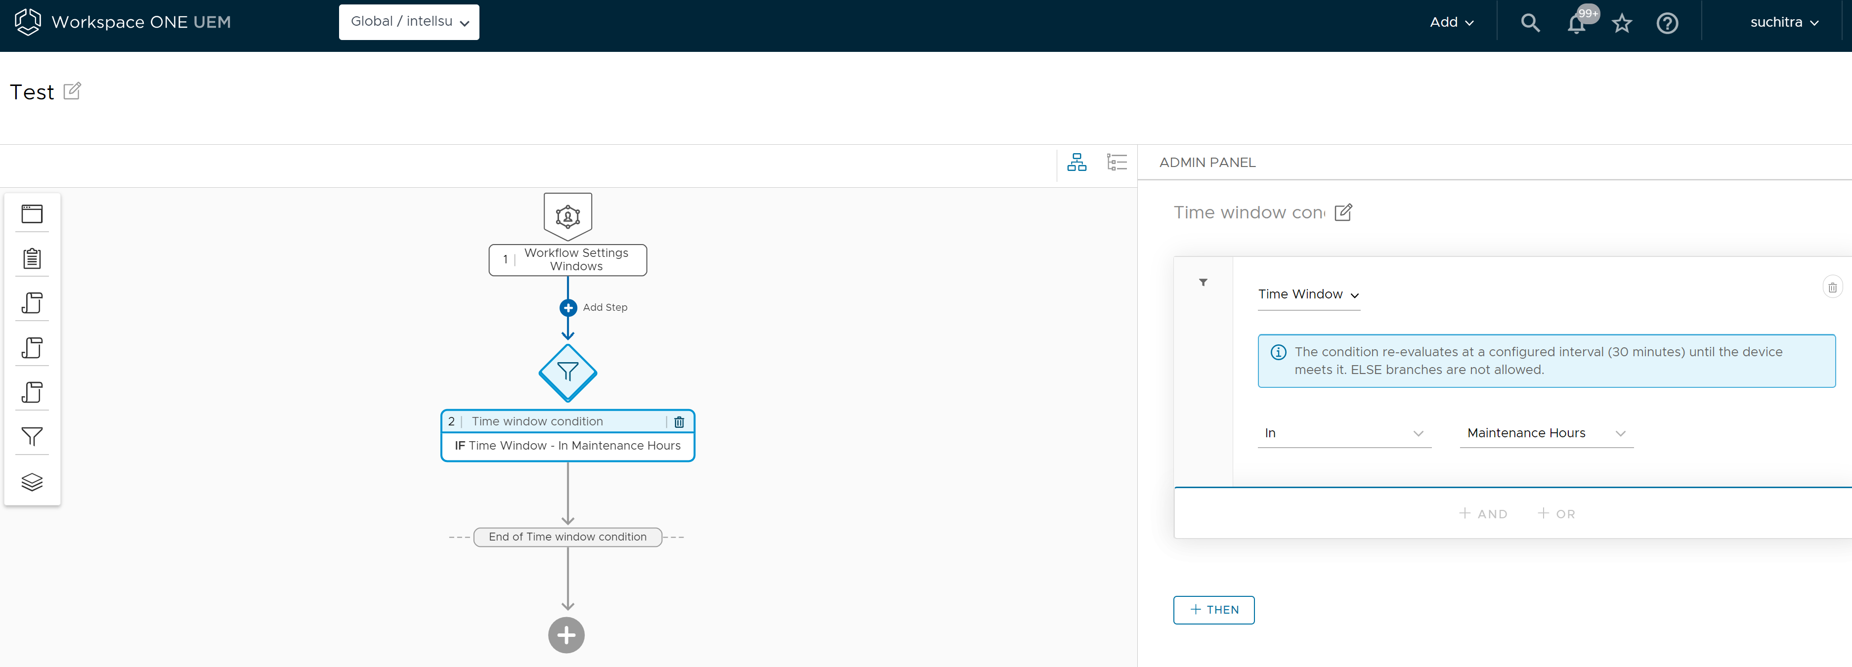Click the diamond condition filter node
Viewport: 1852px width, 667px height.
(567, 373)
